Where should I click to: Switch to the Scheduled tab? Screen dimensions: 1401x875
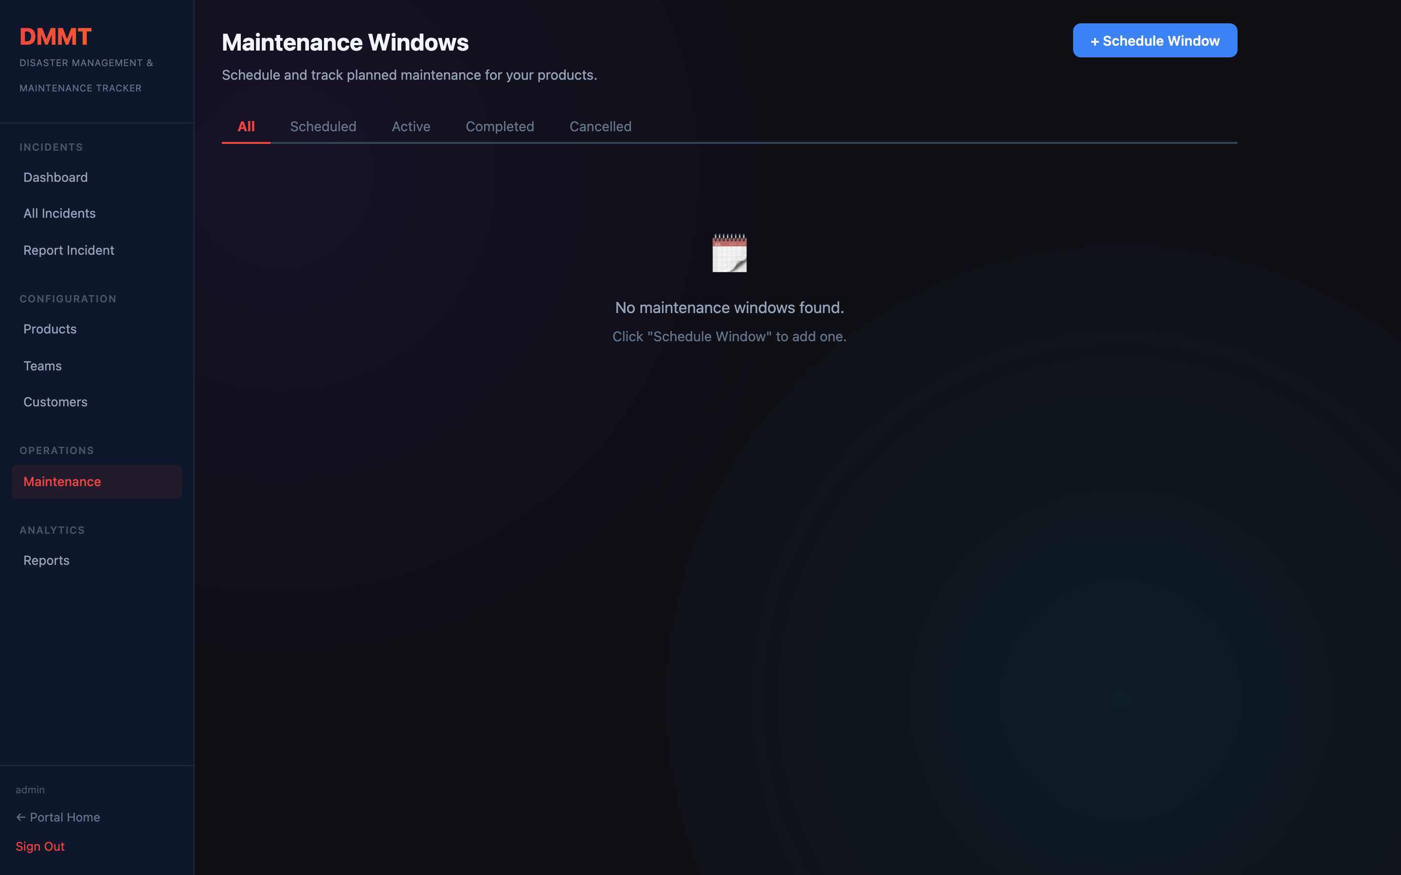(x=323, y=126)
